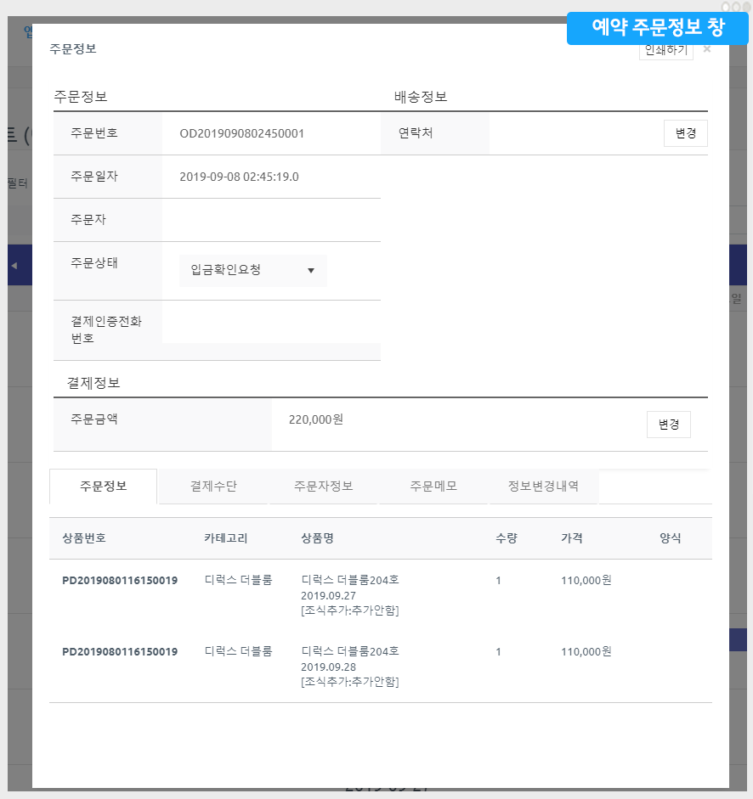Select the 주문정보 tab above the product table
This screenshot has width=753, height=799.
[x=104, y=487]
